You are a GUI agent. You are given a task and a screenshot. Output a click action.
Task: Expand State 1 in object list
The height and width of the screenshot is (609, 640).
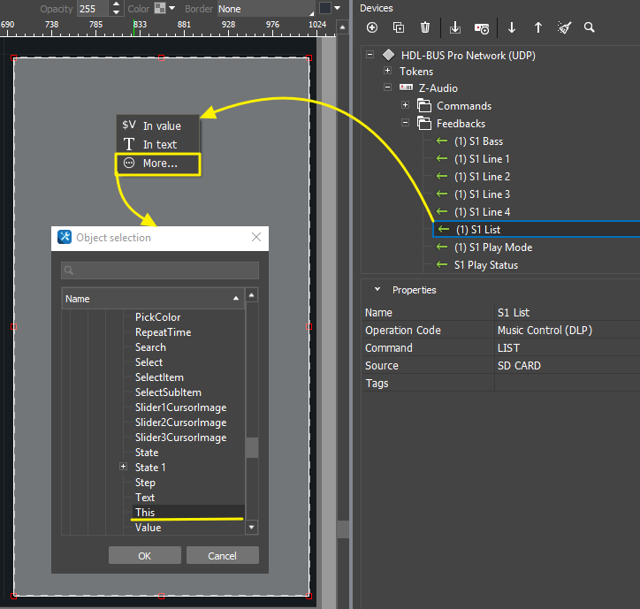tap(123, 467)
